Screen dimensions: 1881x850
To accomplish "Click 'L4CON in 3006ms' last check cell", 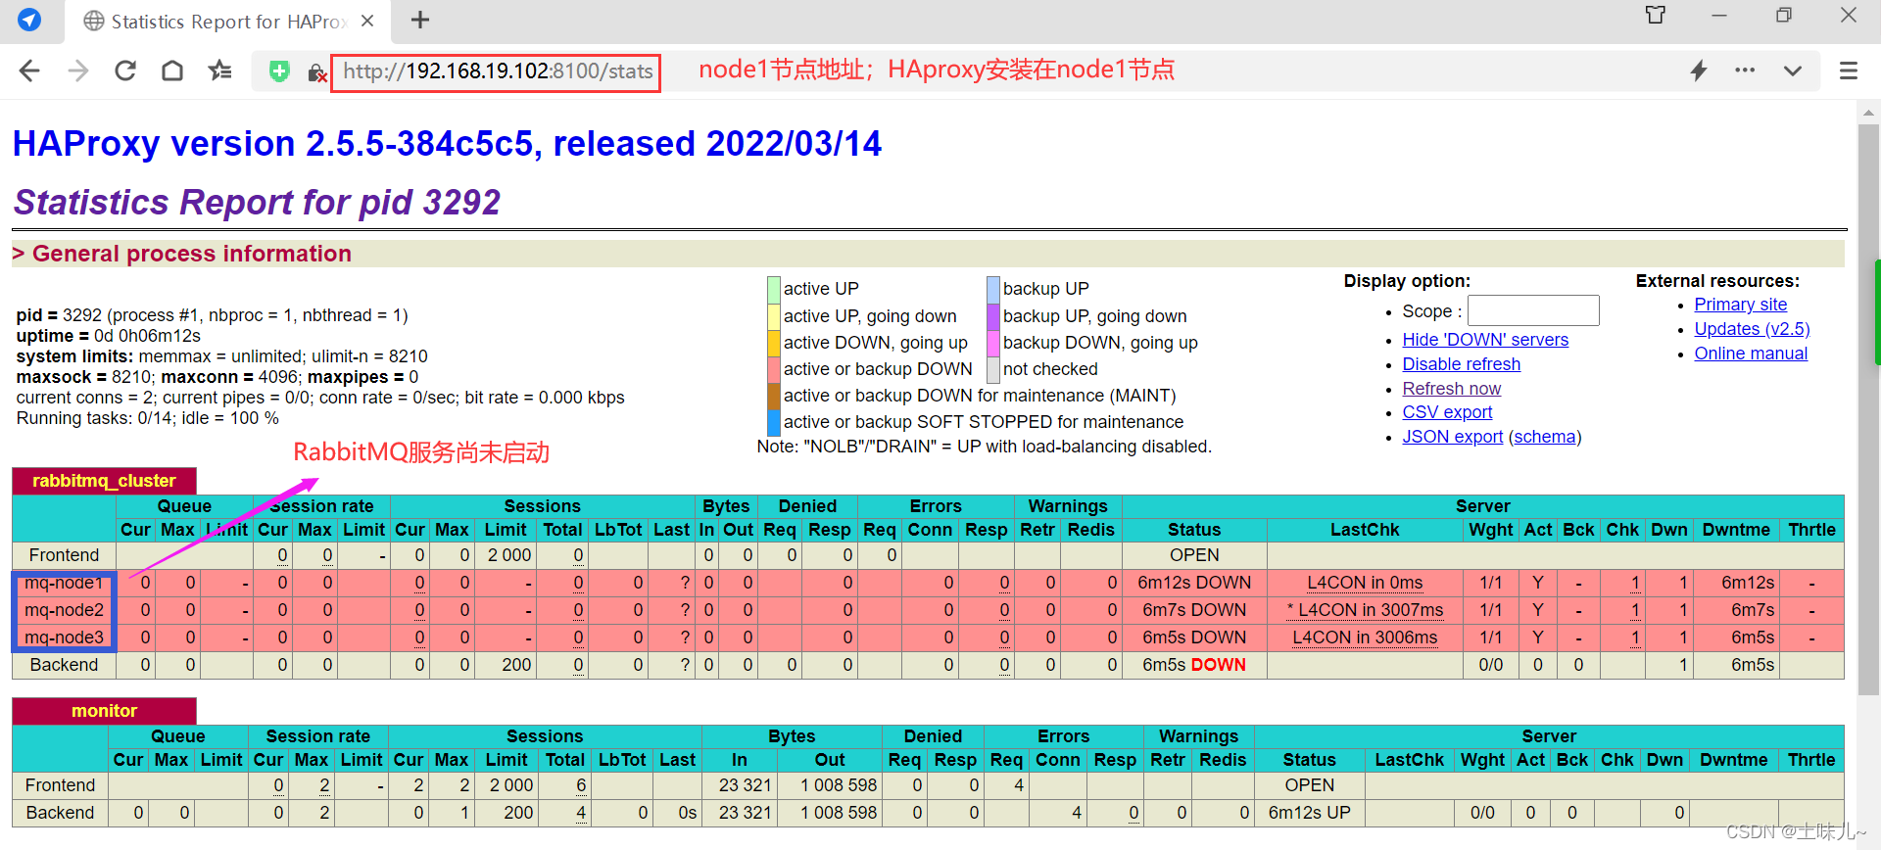I will coord(1365,637).
